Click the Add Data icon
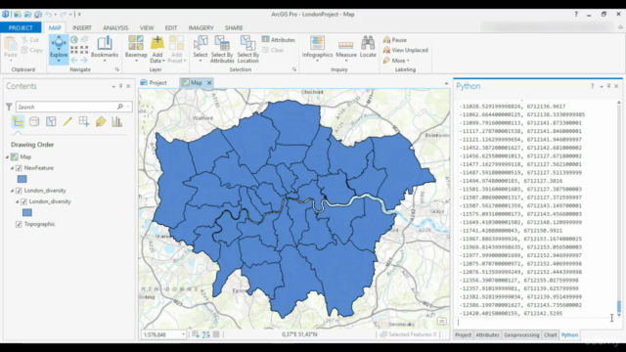Screen dimensions: 626x352 [157, 43]
